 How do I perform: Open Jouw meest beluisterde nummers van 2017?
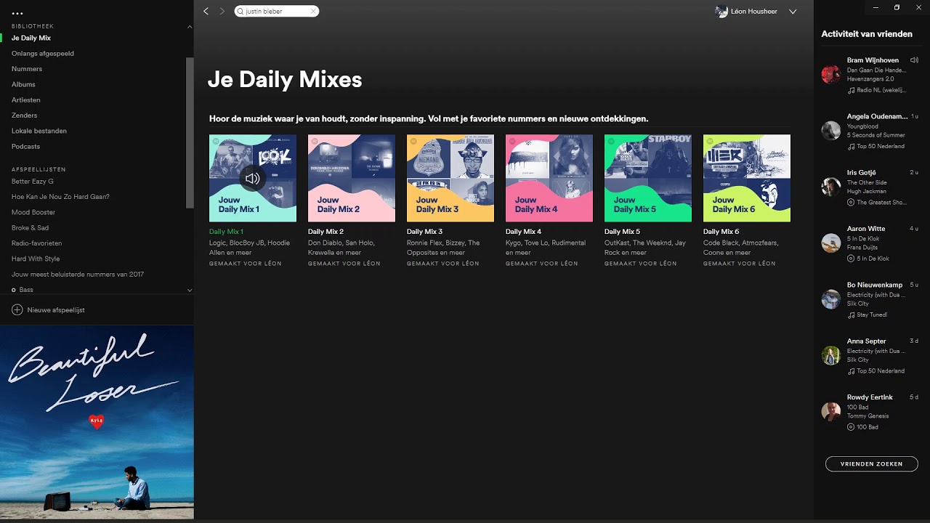[78, 275]
